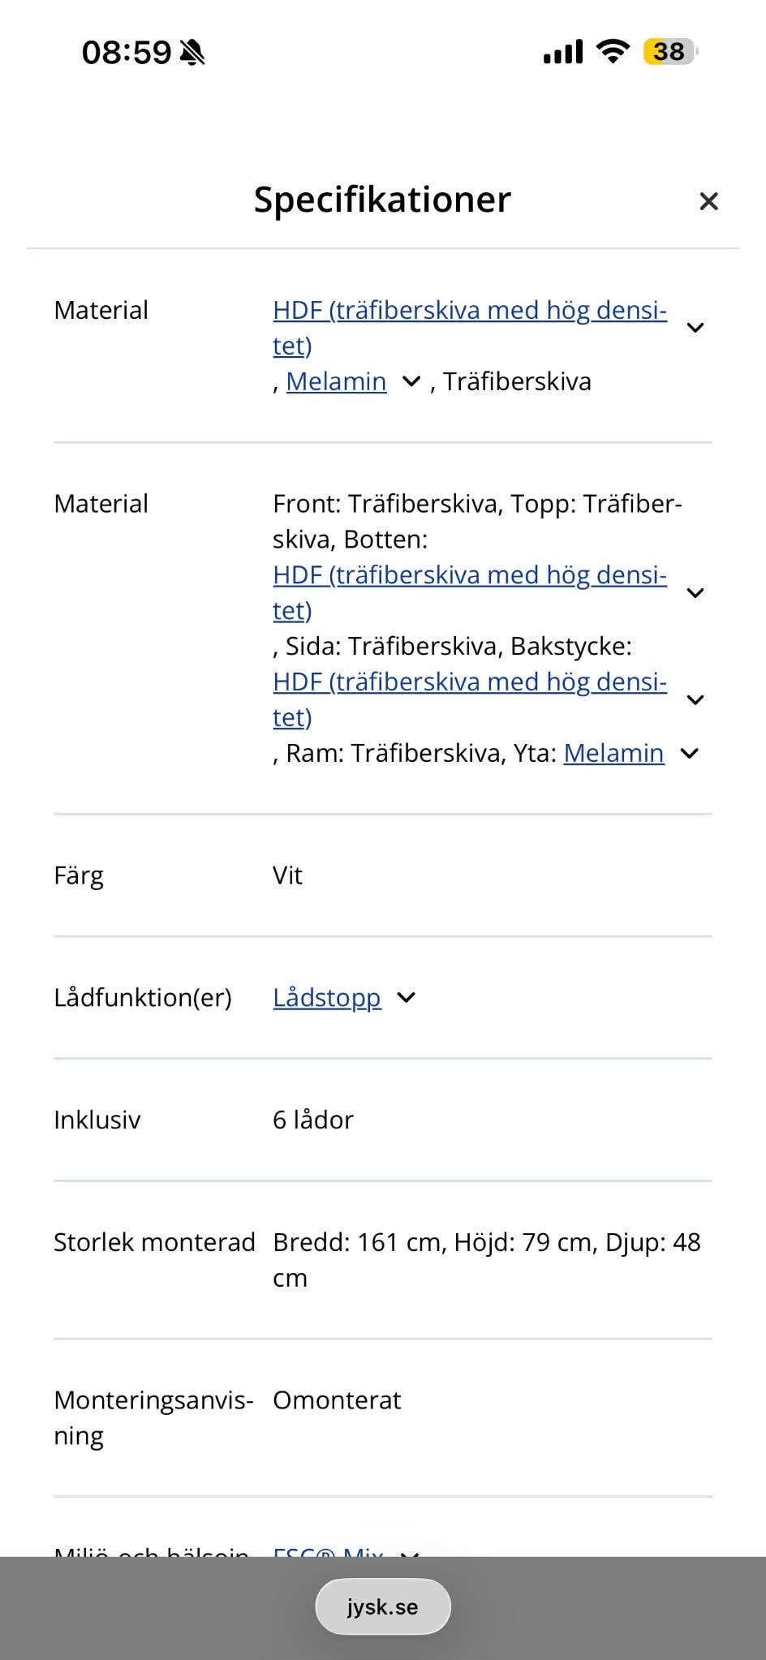The image size is (766, 1660).
Task: Open HDF link after 'Bakstycke:'
Action: click(x=469, y=682)
